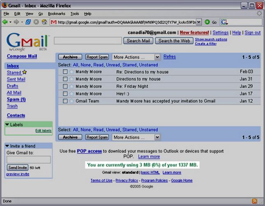
Task: Click the Refresh link near More Actions
Action: (170, 57)
